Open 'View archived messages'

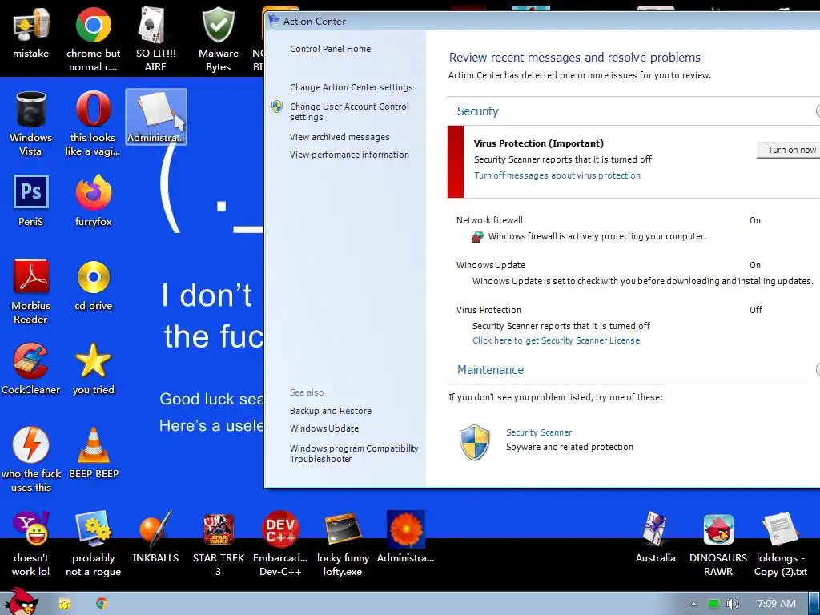pyautogui.click(x=340, y=137)
